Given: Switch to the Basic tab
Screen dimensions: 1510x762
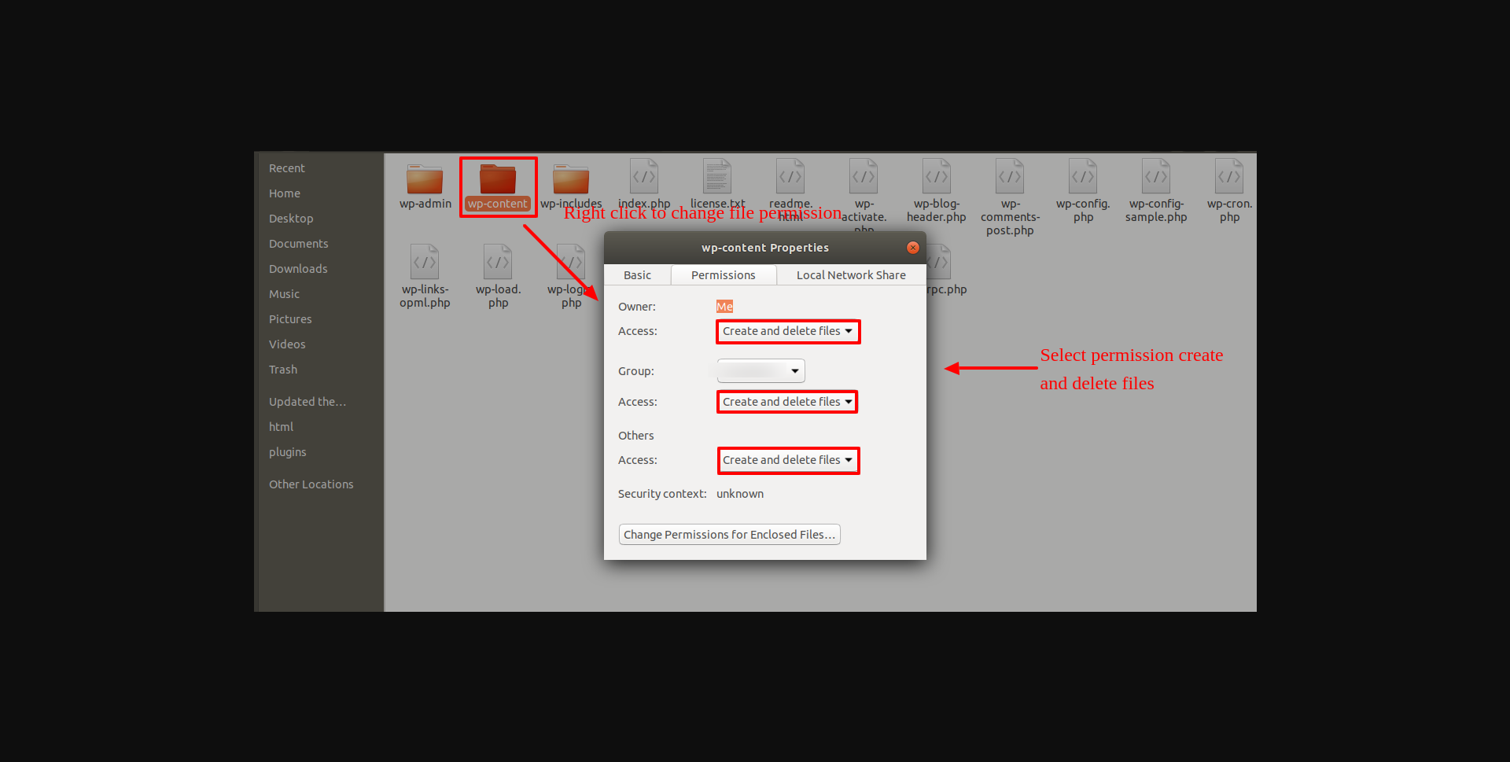Looking at the screenshot, I should [637, 275].
